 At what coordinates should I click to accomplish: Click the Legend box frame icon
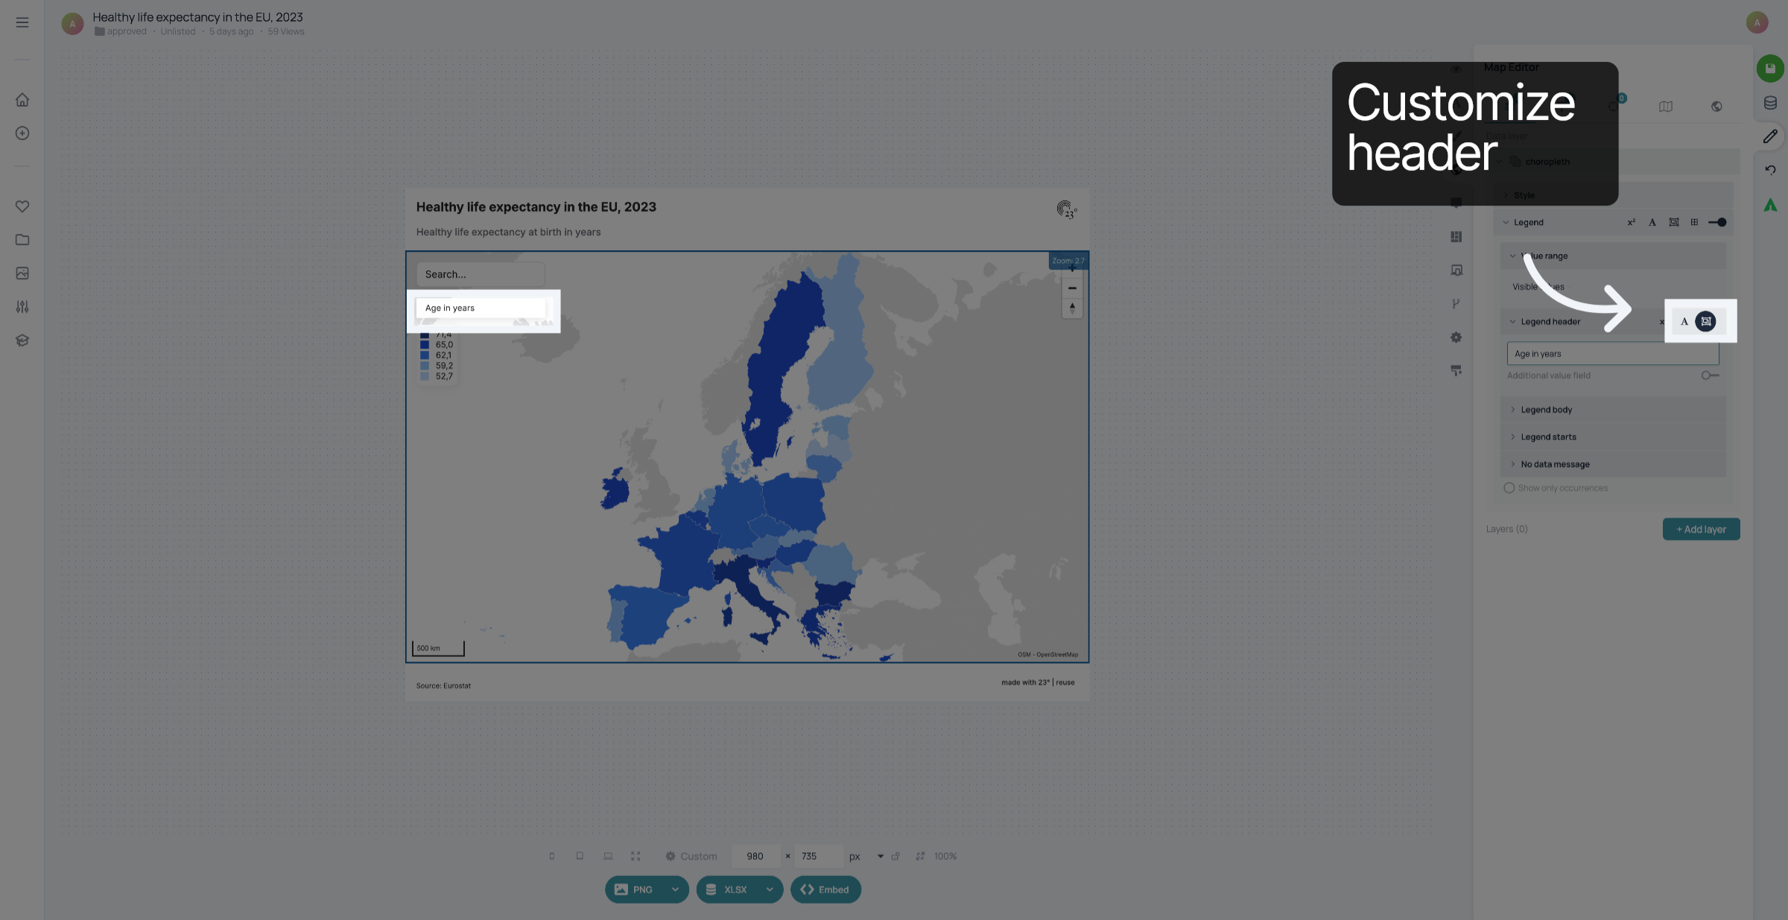tap(1674, 222)
